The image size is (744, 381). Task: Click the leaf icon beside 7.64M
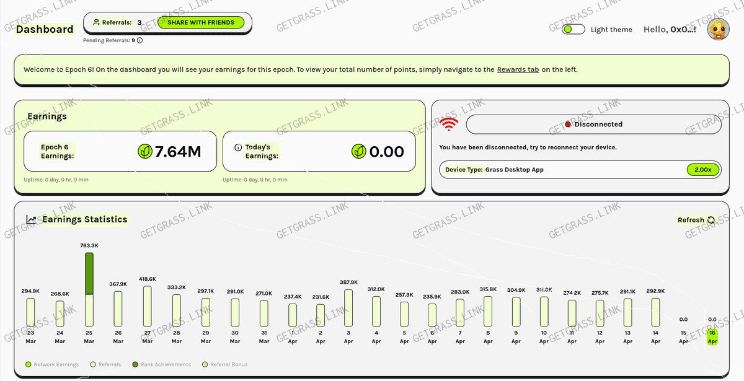tap(144, 151)
